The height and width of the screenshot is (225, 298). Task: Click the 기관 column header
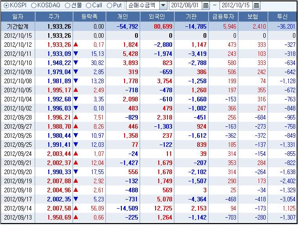[191, 17]
